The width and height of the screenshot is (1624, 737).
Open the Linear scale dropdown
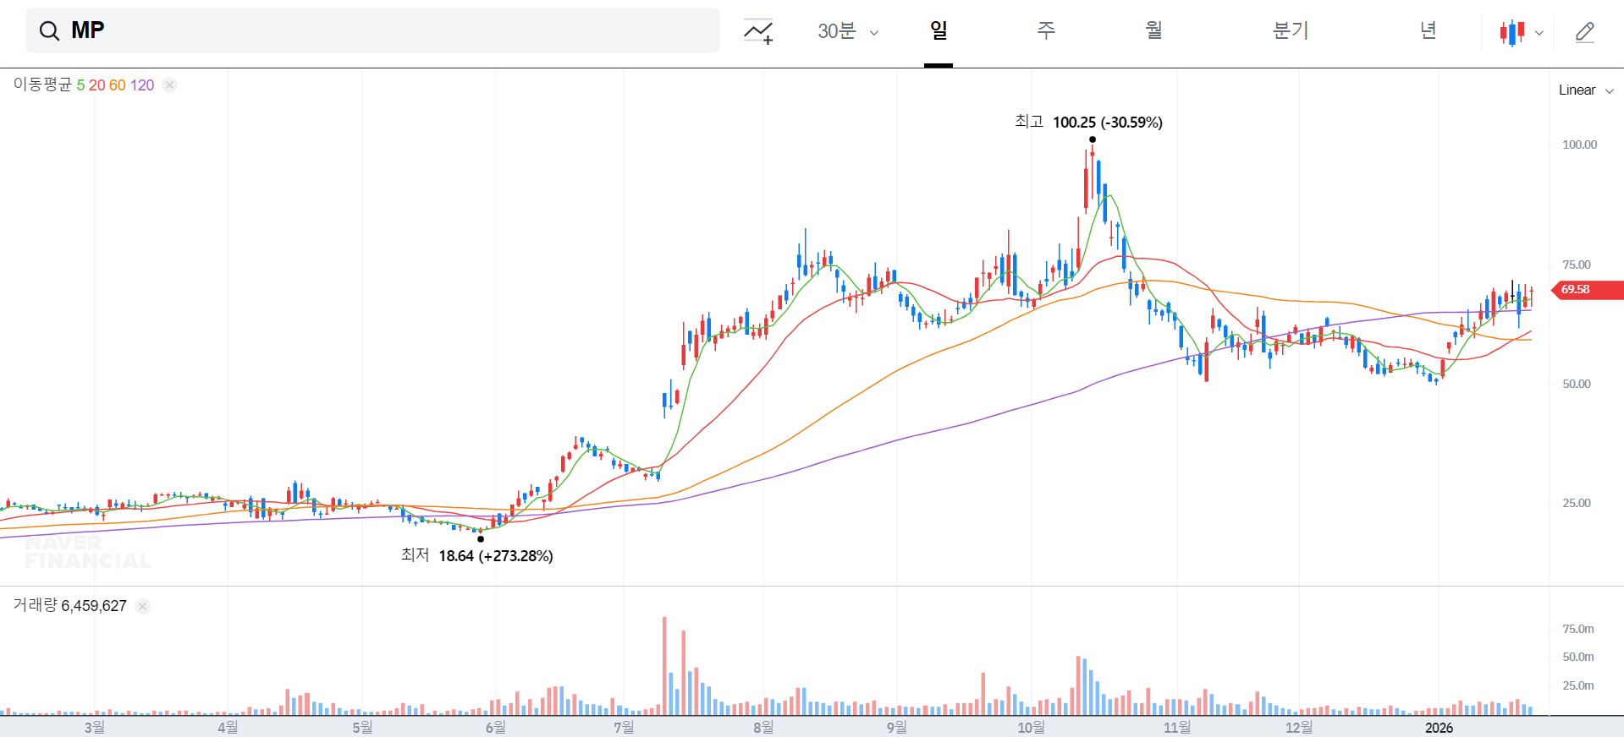pos(1586,90)
